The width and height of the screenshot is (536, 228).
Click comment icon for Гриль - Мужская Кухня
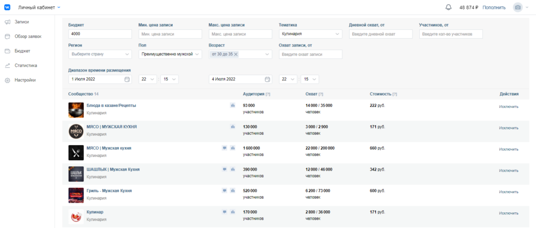(x=225, y=190)
